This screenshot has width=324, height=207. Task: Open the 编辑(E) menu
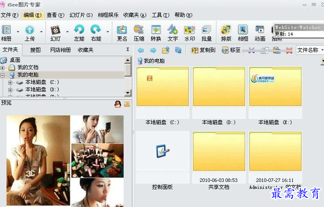[33, 15]
